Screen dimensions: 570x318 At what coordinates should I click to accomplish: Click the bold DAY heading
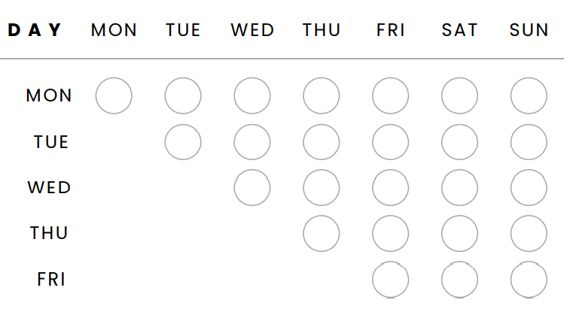coord(35,30)
